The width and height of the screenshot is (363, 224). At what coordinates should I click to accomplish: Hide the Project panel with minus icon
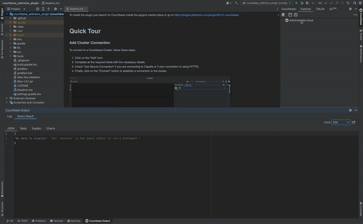point(61,9)
